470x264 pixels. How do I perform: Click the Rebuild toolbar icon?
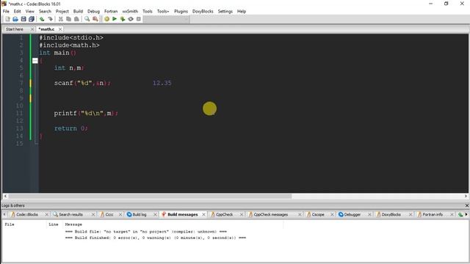pyautogui.click(x=131, y=19)
